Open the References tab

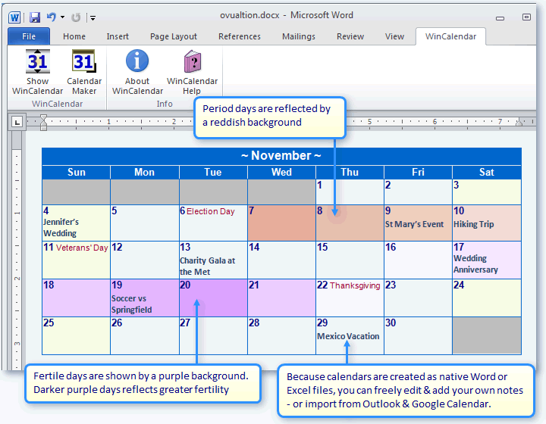pos(239,36)
